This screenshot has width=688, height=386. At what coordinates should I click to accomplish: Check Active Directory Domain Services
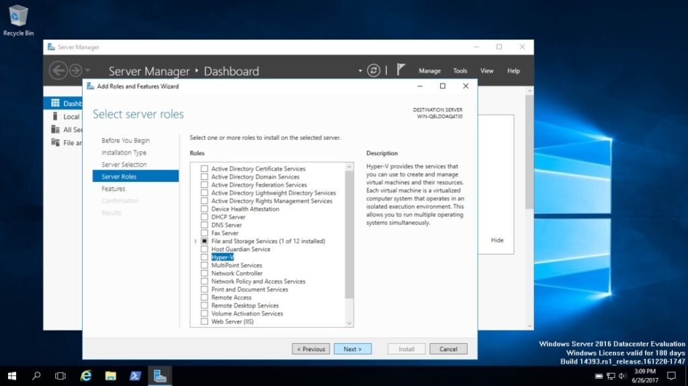(204, 177)
